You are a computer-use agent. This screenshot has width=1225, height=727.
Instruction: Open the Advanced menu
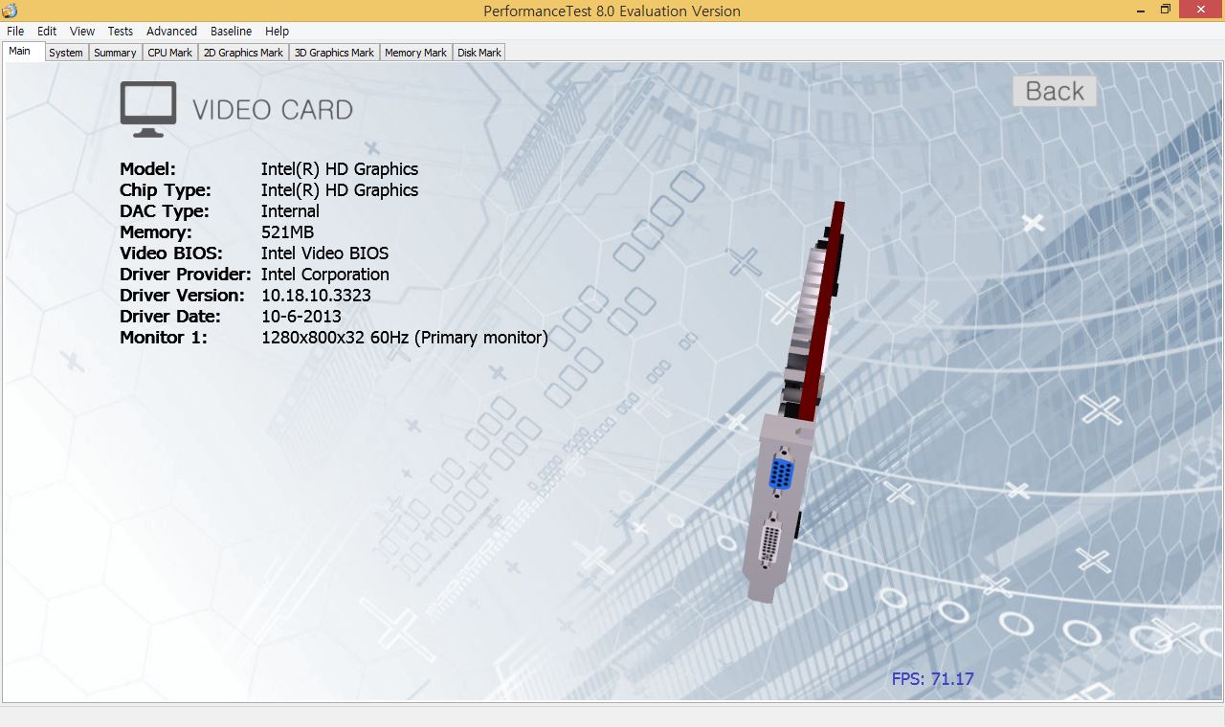[171, 31]
